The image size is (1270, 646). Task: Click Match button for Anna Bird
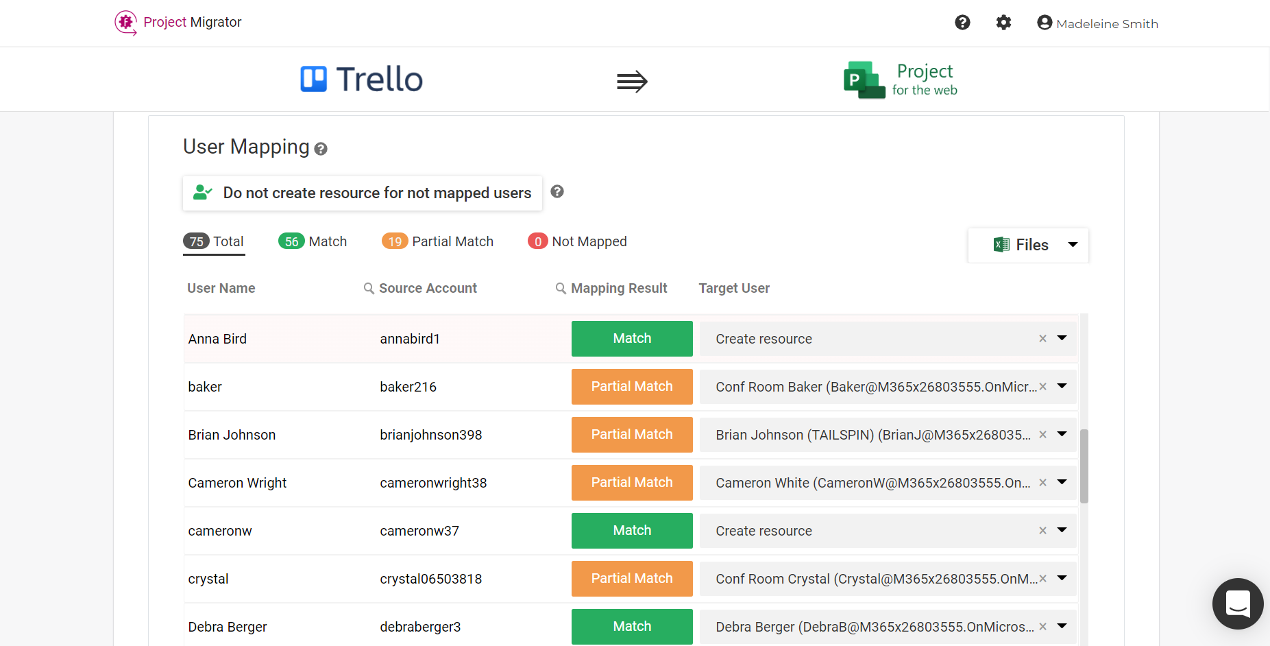(x=632, y=339)
